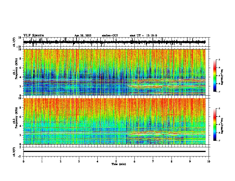Click the log(PSD) label beside ch.2 color bar
This screenshot has width=235, height=181.
tap(222, 126)
